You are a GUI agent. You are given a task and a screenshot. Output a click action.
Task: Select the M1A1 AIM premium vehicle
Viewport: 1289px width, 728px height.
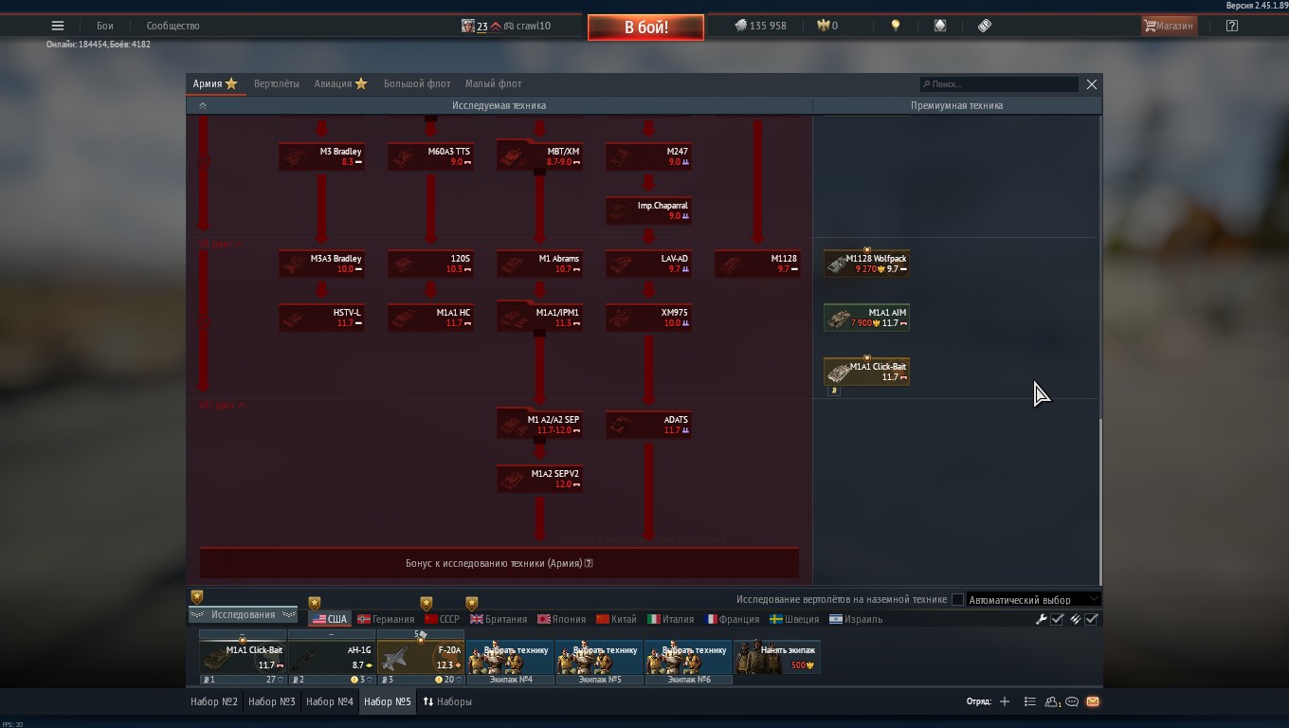pyautogui.click(x=866, y=318)
